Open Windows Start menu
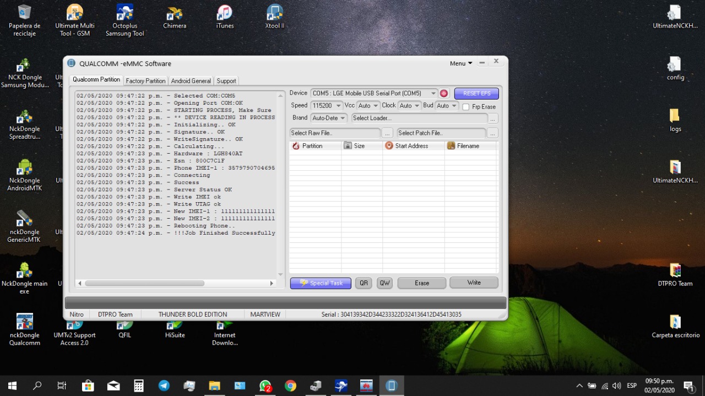 (x=12, y=386)
